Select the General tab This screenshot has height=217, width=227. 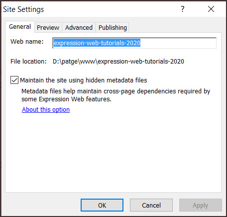pos(20,27)
